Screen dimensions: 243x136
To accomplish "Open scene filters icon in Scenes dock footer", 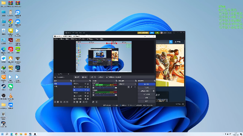I will click(61, 102).
